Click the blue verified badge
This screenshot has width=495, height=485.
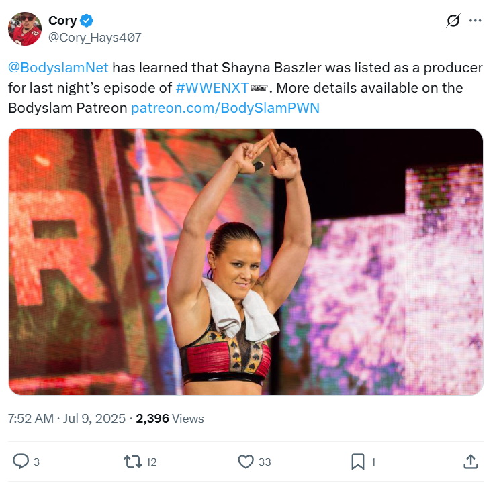[87, 21]
